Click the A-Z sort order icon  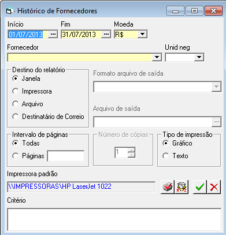(x=181, y=187)
